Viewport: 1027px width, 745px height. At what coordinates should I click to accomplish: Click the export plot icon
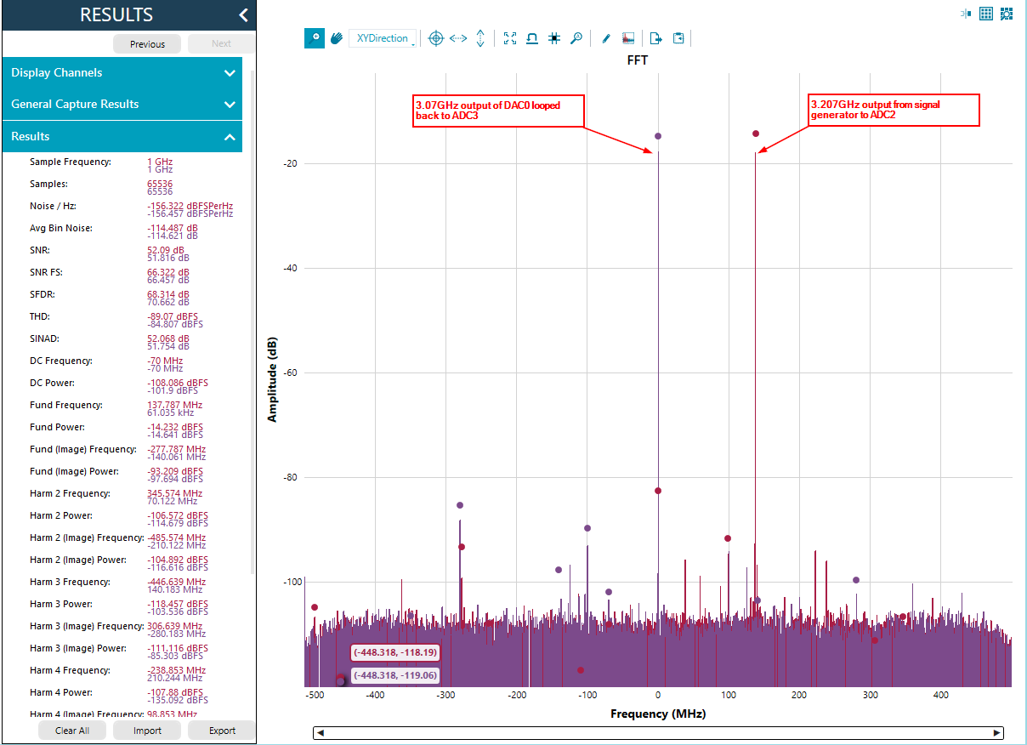pos(656,38)
